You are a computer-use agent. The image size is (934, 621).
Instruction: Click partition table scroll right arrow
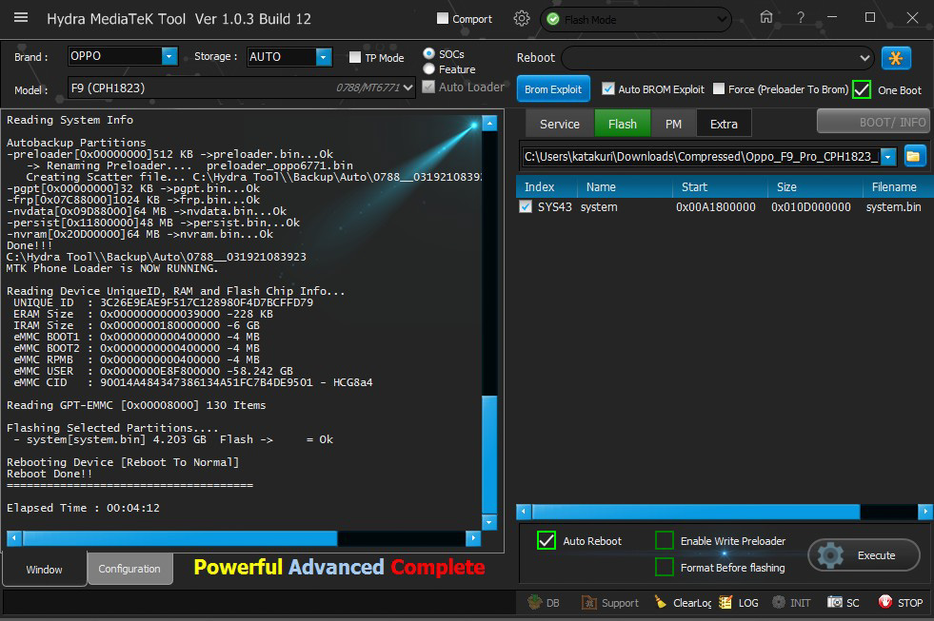(925, 512)
